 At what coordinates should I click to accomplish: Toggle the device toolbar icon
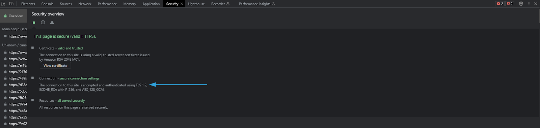(11, 4)
